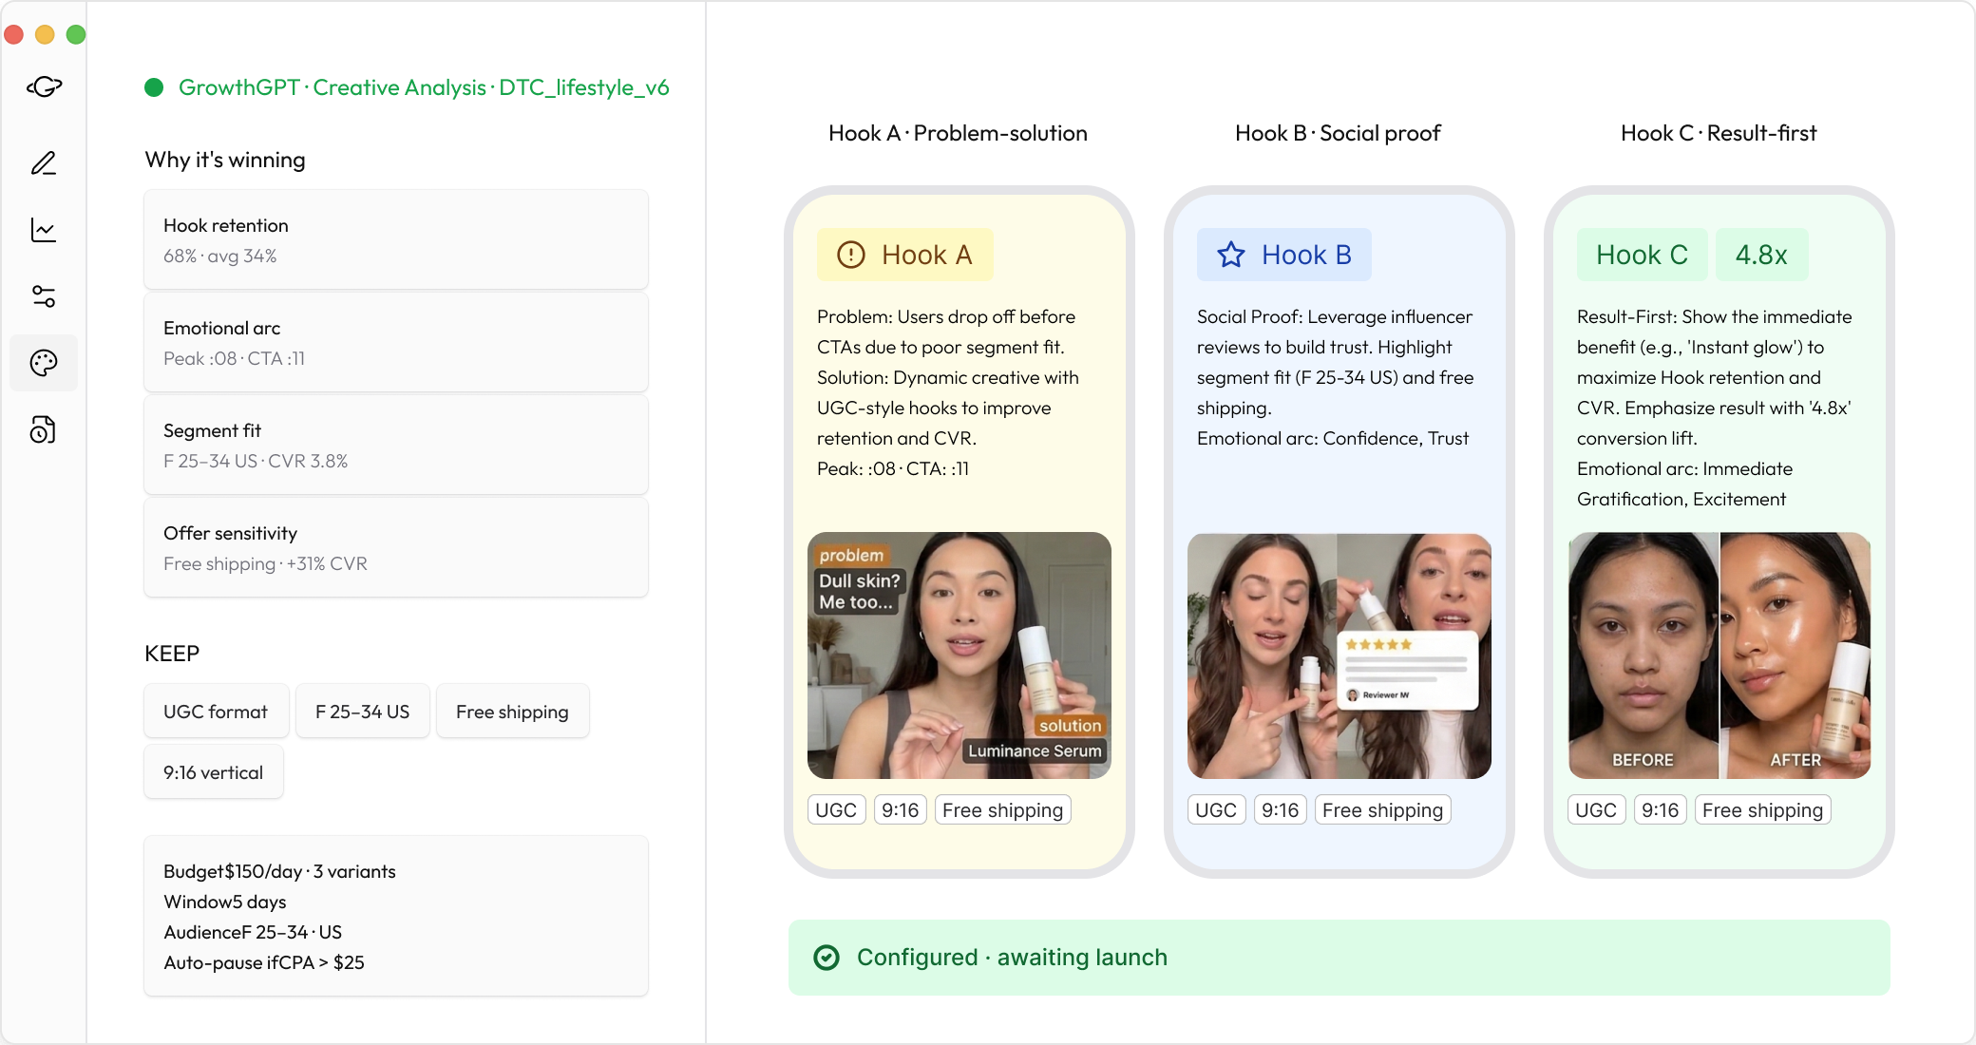Click the alert icon on Hook A
This screenshot has height=1045, width=1976.
[x=851, y=255]
